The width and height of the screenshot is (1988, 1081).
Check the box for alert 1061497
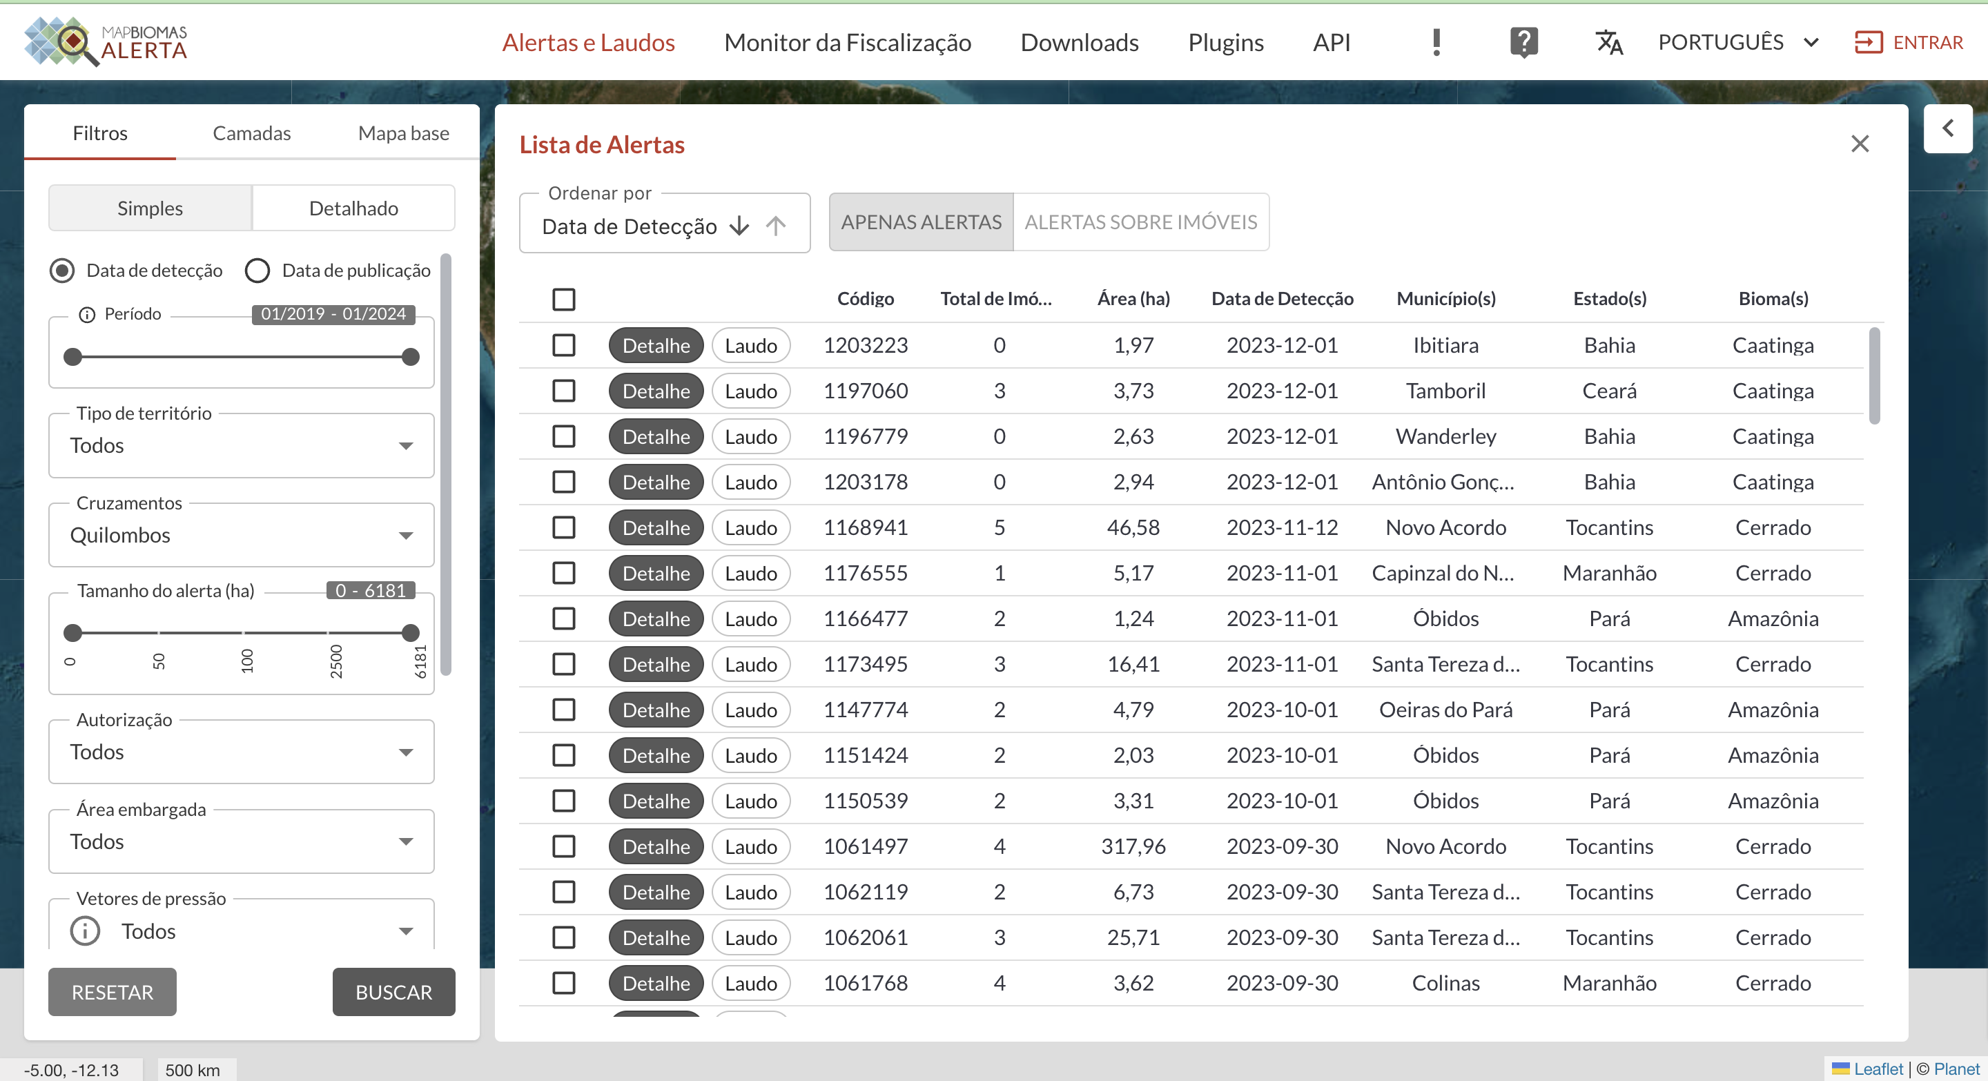pyautogui.click(x=563, y=846)
